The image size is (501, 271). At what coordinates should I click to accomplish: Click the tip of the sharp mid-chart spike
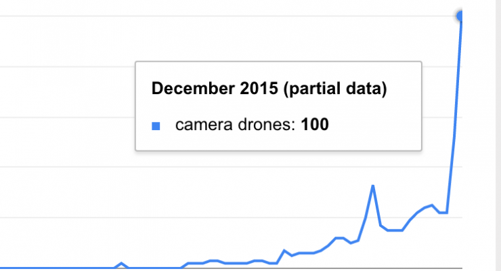pyautogui.click(x=373, y=186)
